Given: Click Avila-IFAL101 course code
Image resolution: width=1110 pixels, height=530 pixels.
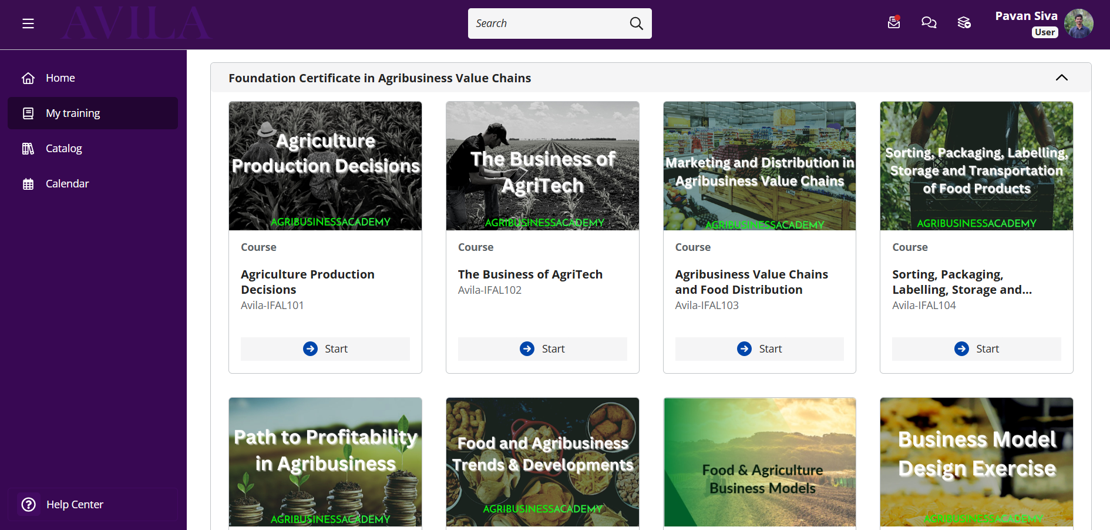Looking at the screenshot, I should click(273, 306).
